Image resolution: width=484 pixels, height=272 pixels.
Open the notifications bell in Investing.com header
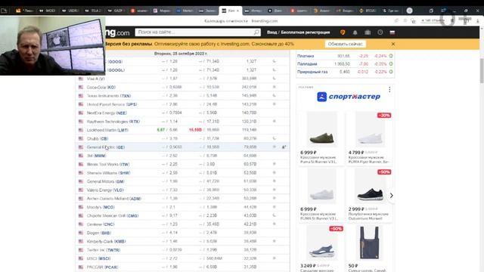[x=355, y=32]
